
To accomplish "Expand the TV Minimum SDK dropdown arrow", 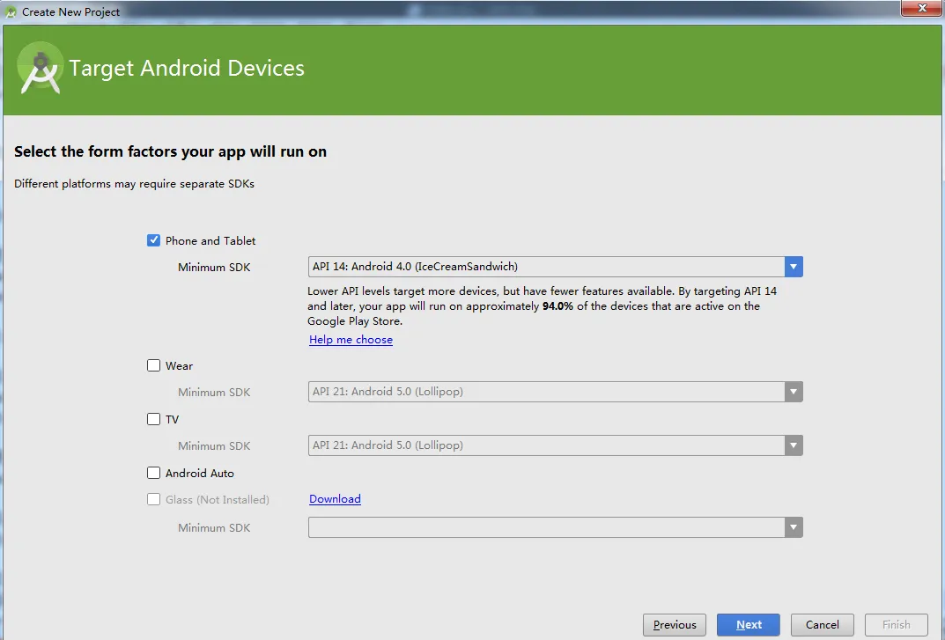I will (794, 445).
